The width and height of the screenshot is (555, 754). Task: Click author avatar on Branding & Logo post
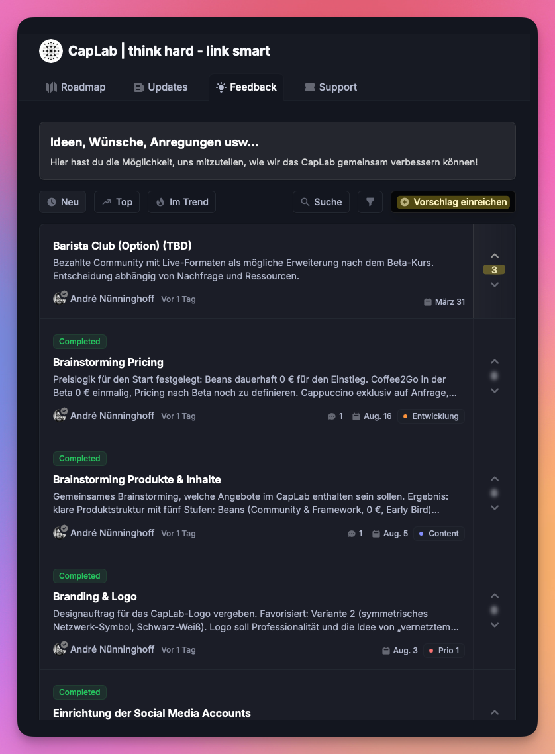[x=60, y=649]
